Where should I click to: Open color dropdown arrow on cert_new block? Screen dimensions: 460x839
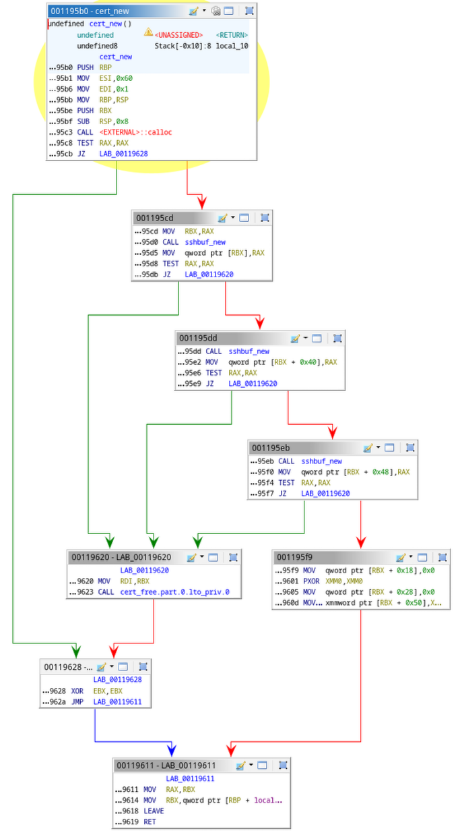[x=203, y=11]
